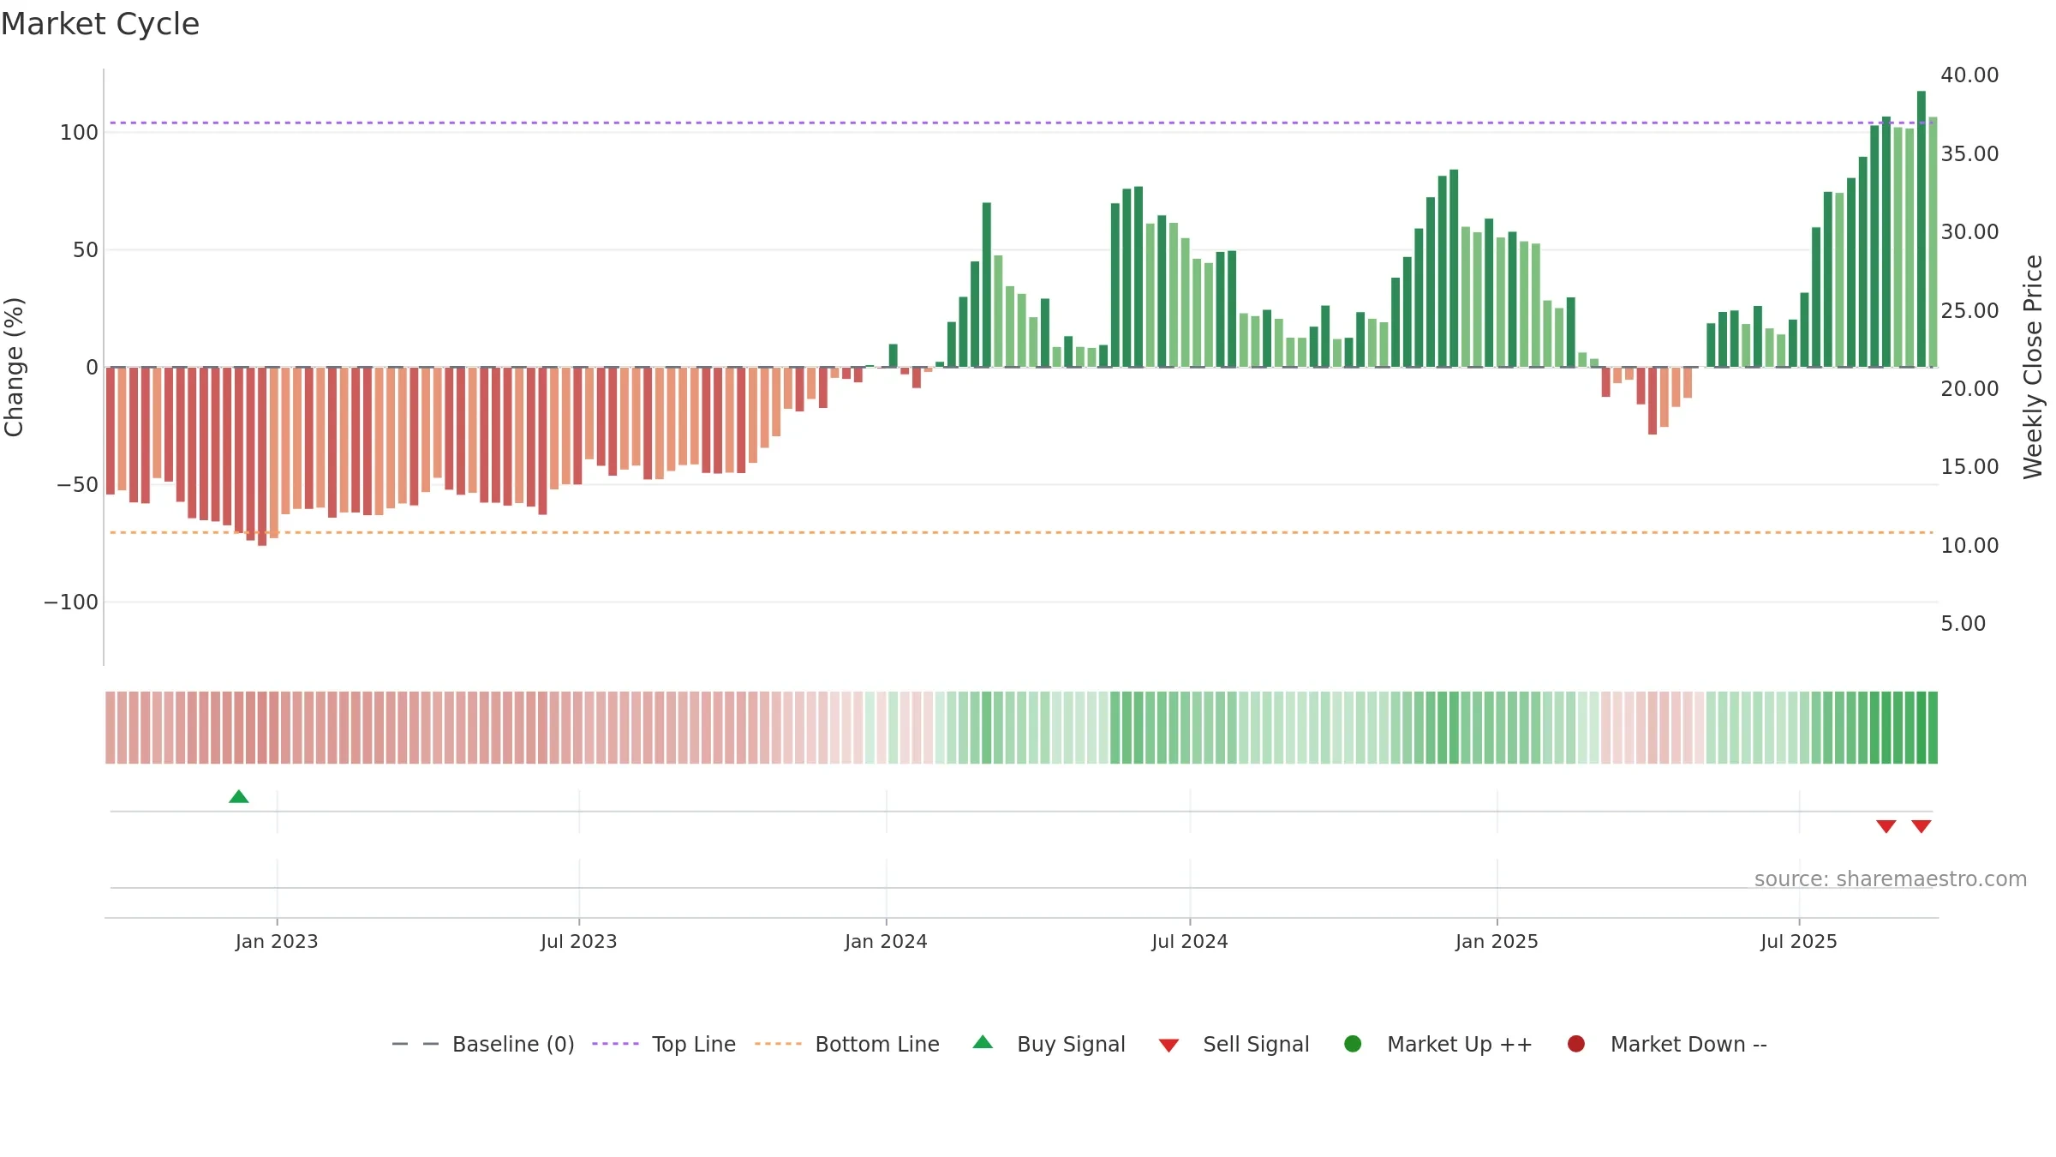
Task: Click the lowest red bar below the bottom line
Action: 262,456
